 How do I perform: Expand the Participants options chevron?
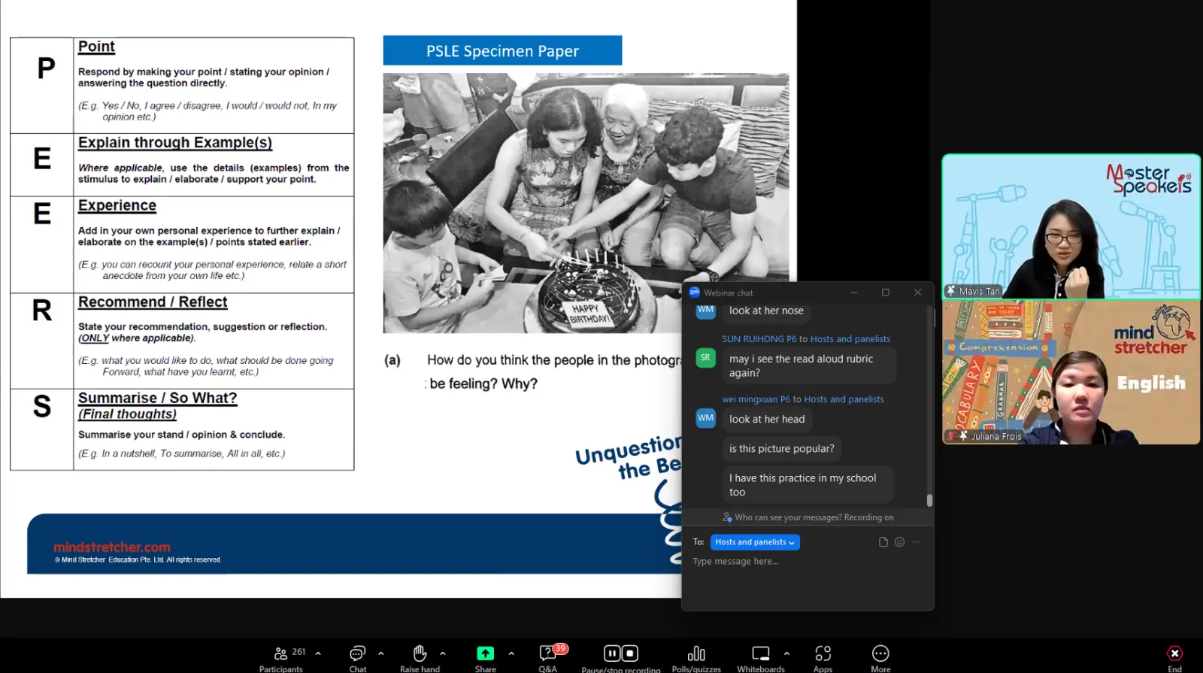(318, 653)
